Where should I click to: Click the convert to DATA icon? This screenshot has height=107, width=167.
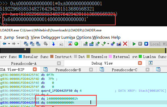click(92, 44)
